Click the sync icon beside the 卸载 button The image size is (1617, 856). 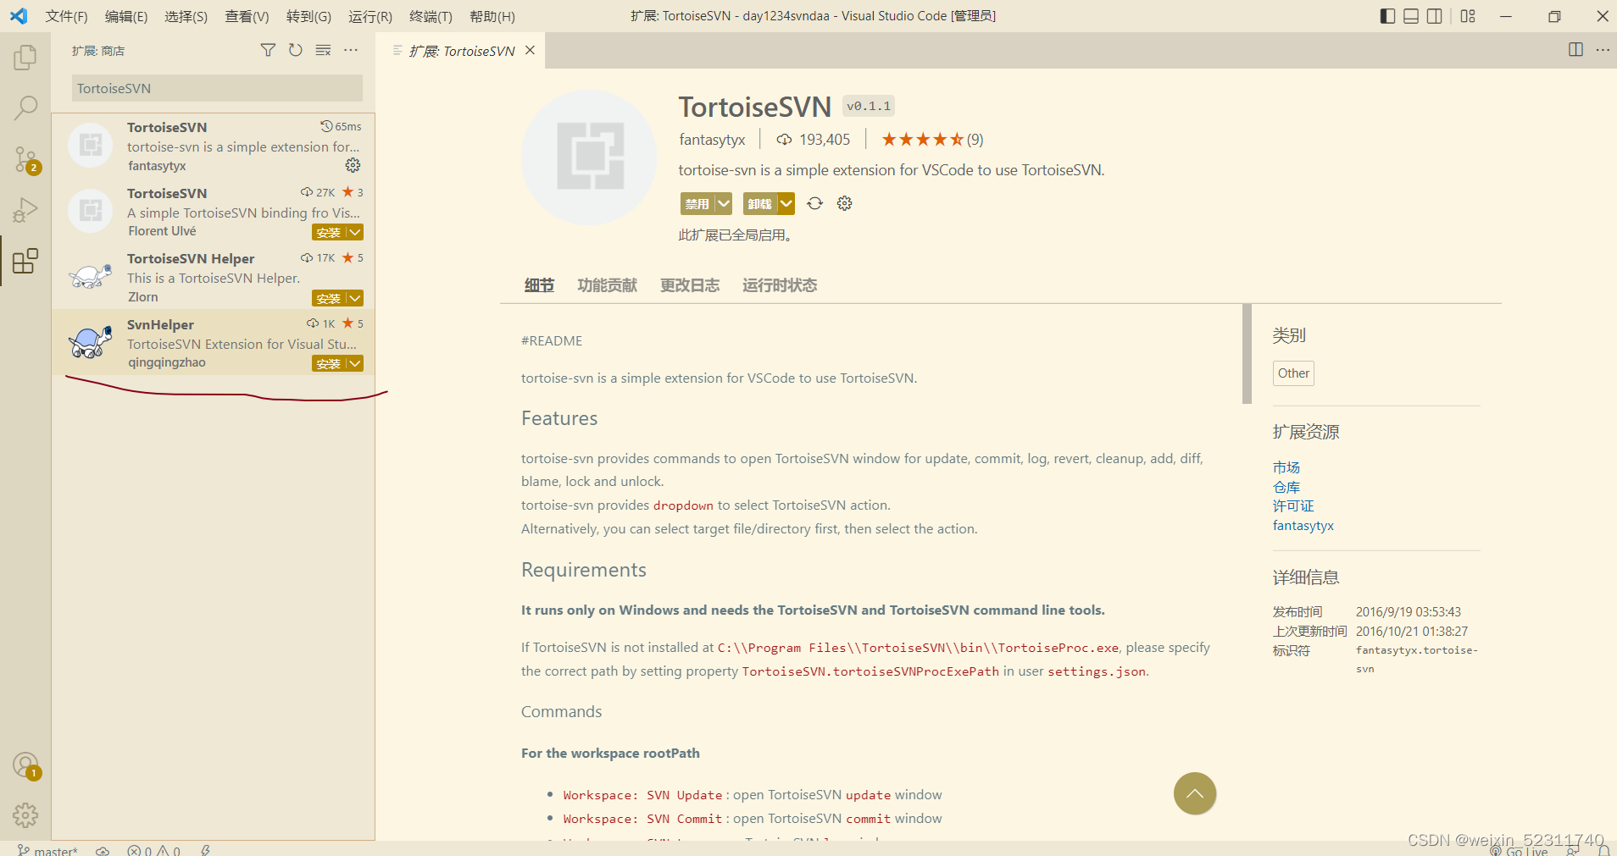(x=815, y=203)
